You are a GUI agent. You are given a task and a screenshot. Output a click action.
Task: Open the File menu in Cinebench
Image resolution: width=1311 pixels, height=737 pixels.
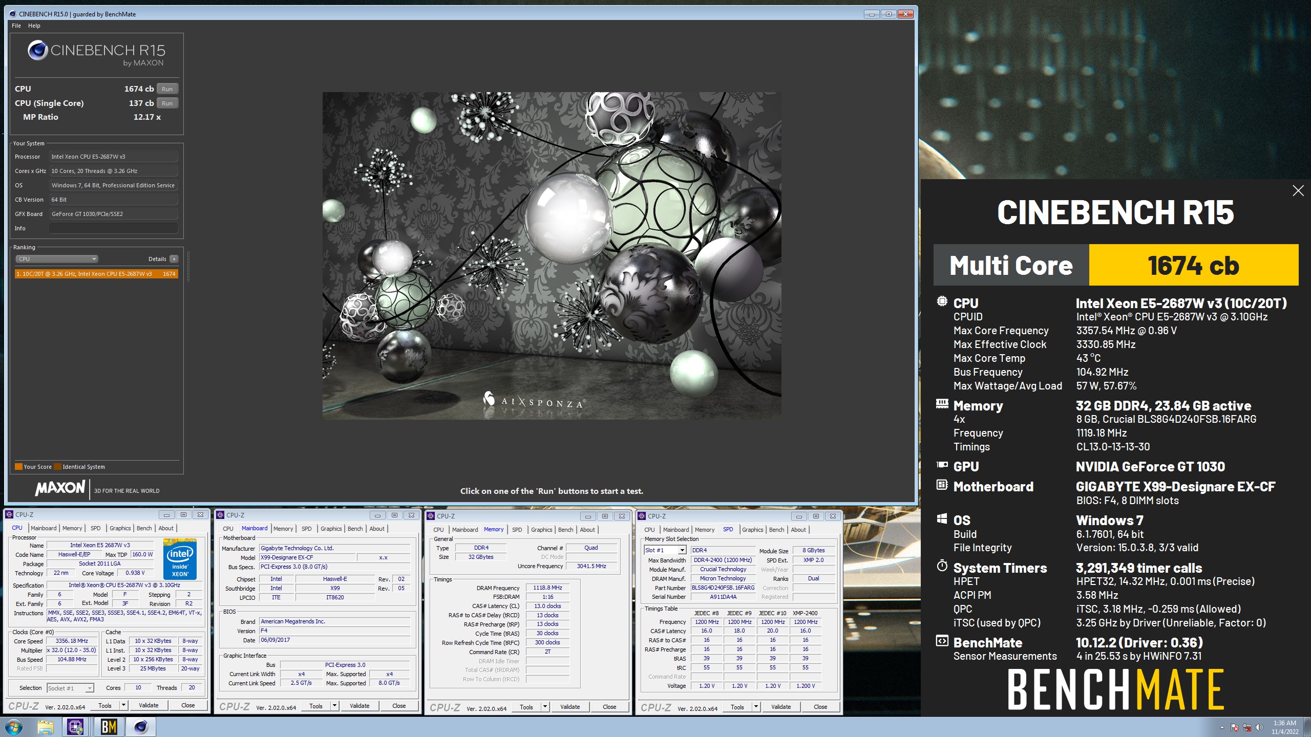coord(16,26)
